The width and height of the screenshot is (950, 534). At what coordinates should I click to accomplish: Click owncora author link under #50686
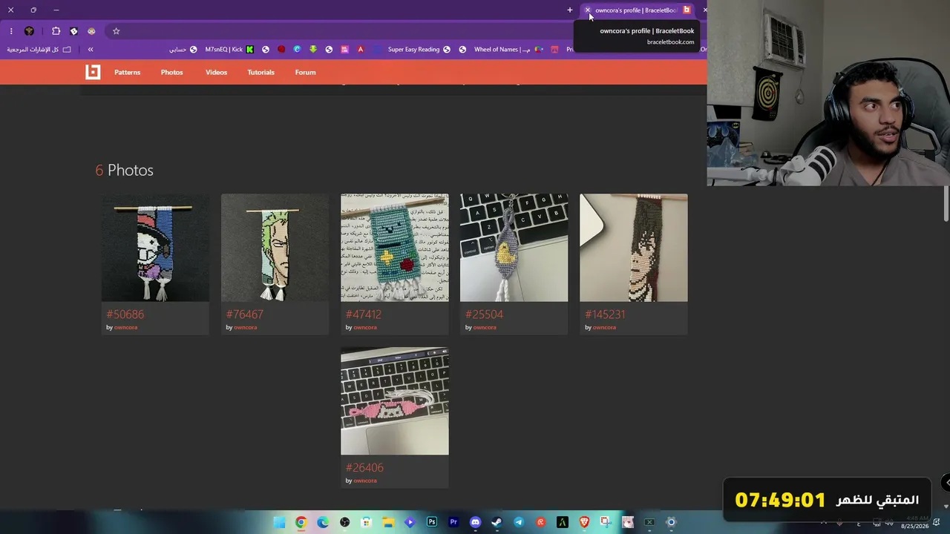(125, 327)
